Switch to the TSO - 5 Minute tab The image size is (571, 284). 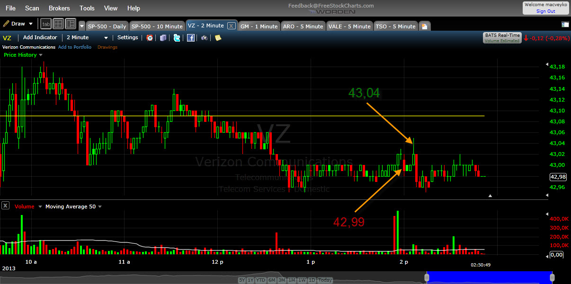tap(395, 26)
